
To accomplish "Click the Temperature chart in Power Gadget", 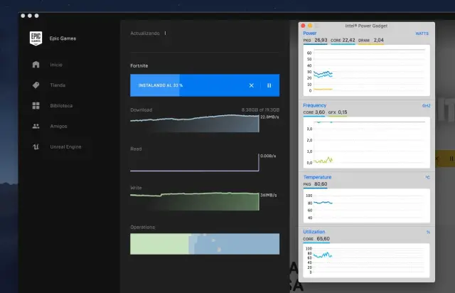I will coord(365,206).
